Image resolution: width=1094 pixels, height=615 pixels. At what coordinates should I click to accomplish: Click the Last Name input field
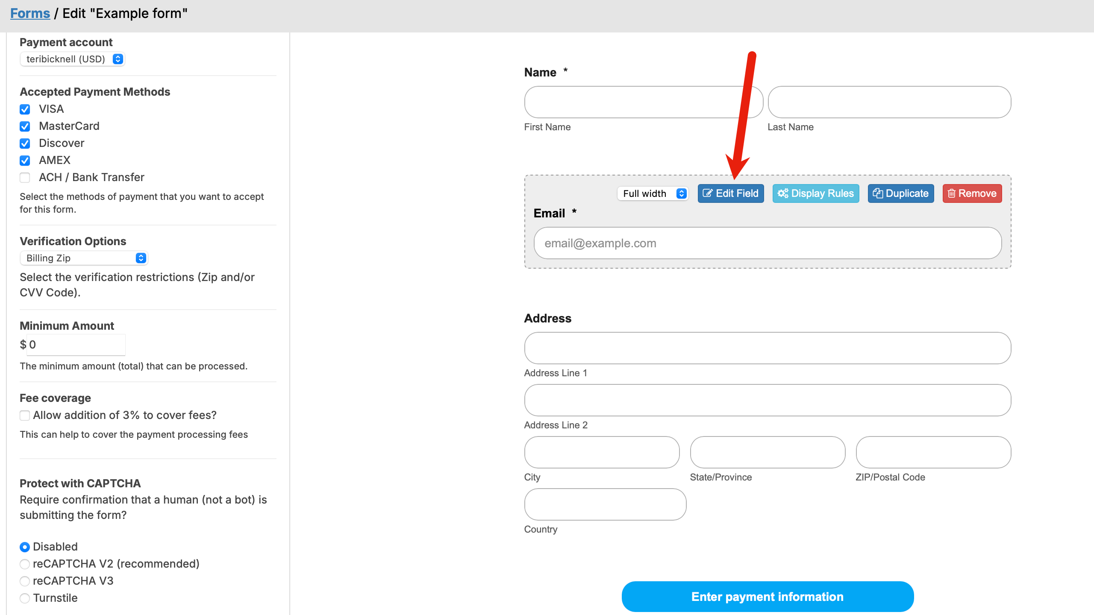[x=889, y=102]
